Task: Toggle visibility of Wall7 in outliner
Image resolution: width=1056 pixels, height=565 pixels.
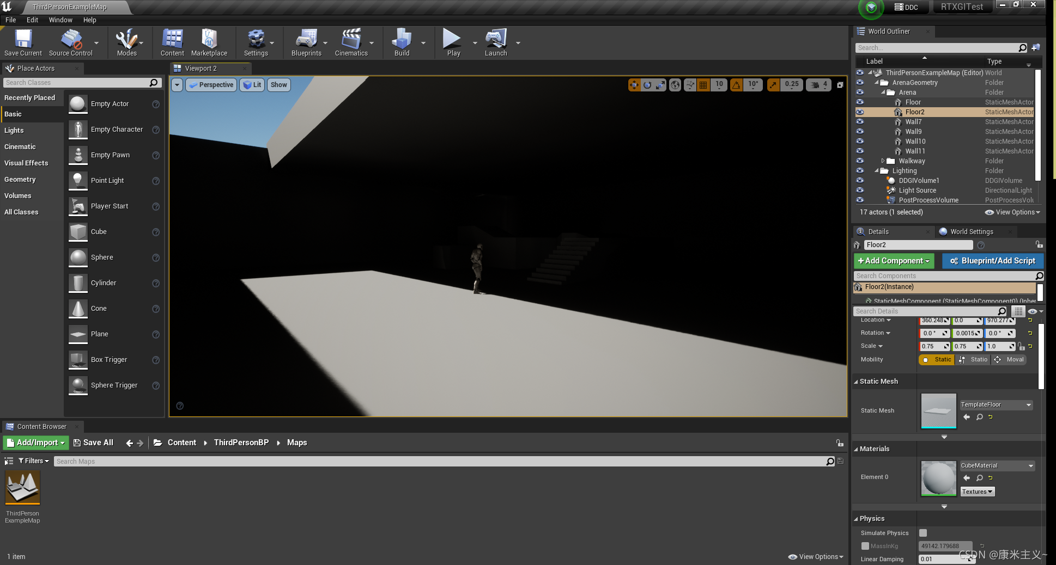Action: (860, 122)
